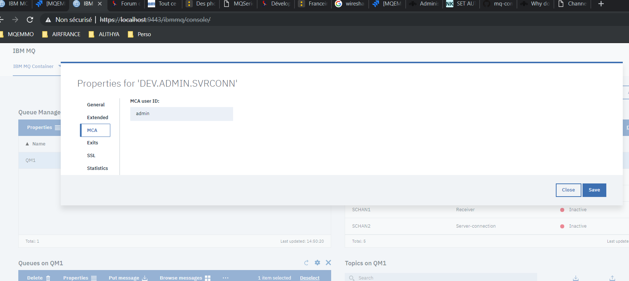
Task: Click the Receiver type cell
Action: (465, 210)
